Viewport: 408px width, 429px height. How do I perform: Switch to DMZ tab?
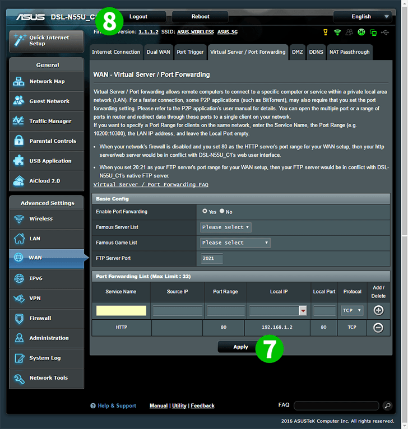click(298, 52)
